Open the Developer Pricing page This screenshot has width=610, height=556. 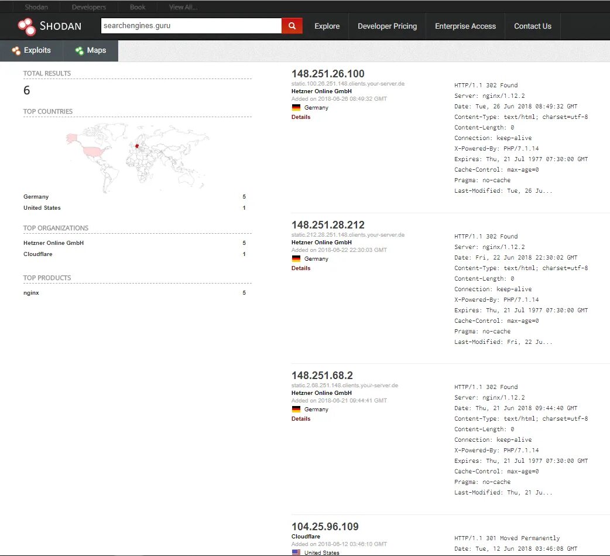tap(387, 26)
